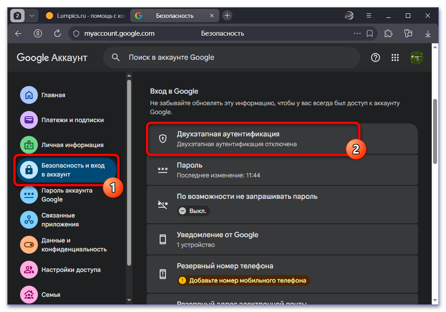Click the Yandex home Я icon
Viewport: 446px width, 312px height.
tap(38, 33)
